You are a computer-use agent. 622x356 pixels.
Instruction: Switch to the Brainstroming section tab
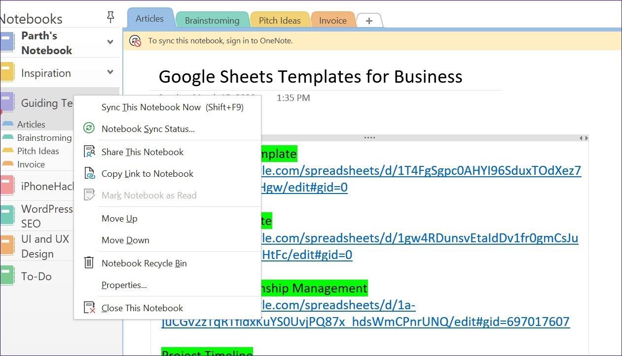click(x=212, y=21)
